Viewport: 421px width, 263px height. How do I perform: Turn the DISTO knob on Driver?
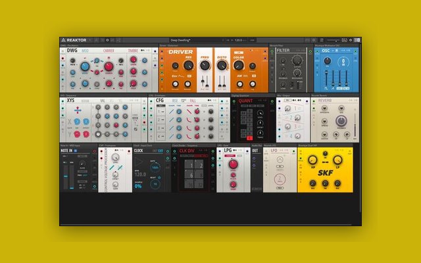222,65
